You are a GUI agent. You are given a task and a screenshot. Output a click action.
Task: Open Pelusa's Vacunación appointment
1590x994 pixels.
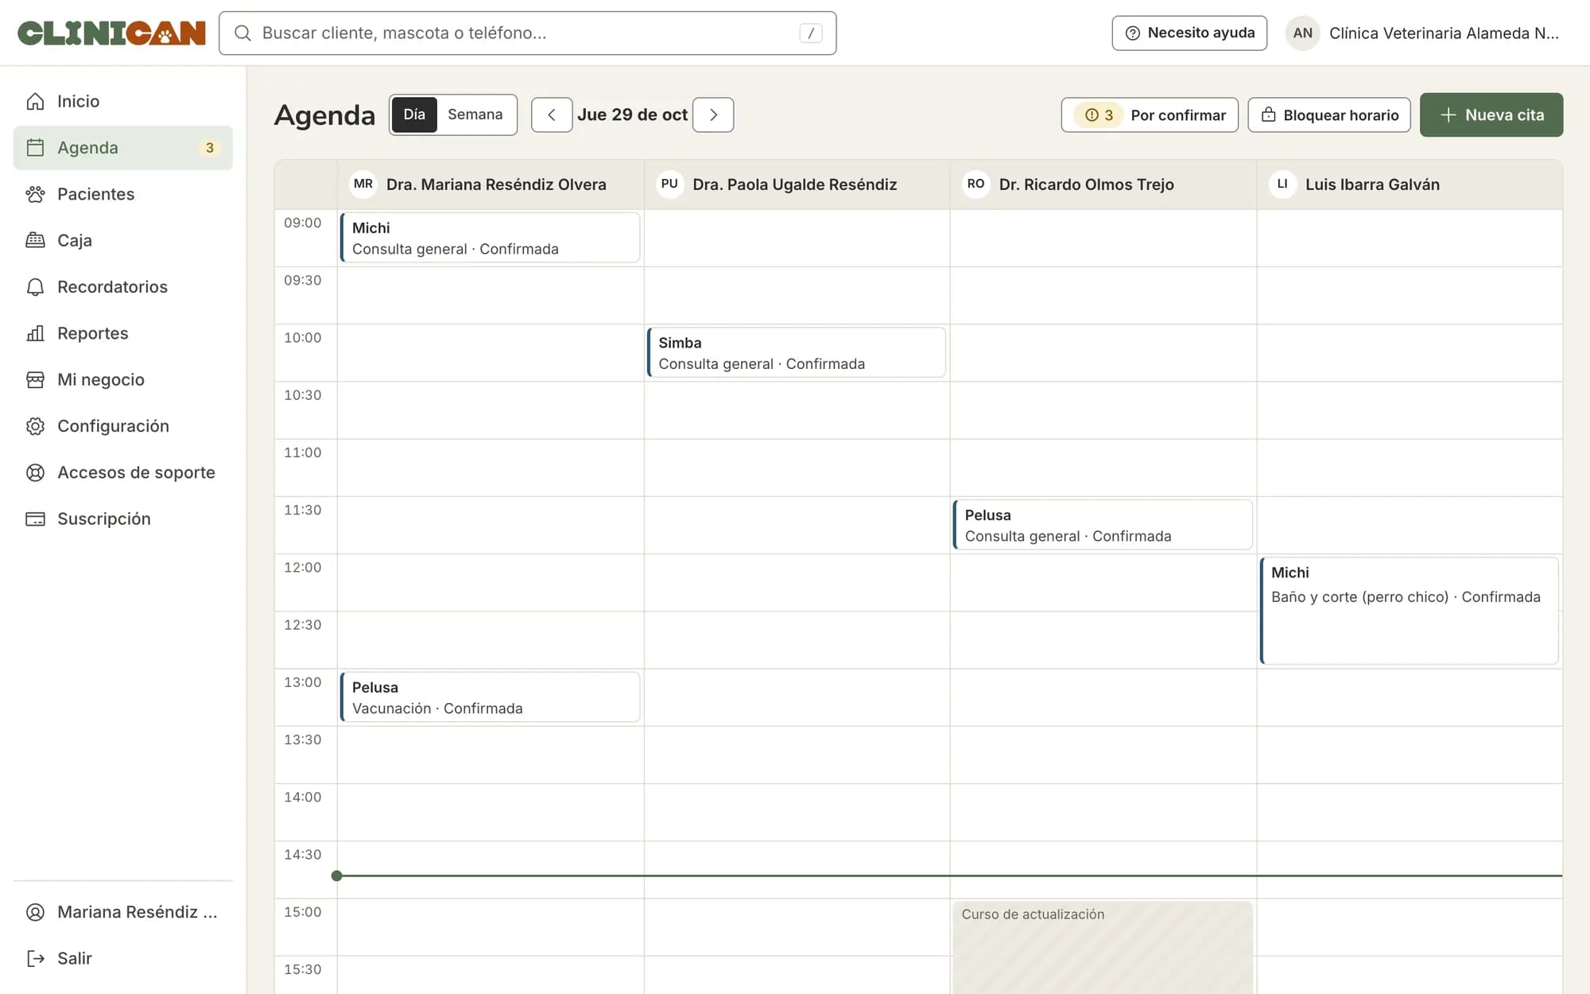[490, 697]
